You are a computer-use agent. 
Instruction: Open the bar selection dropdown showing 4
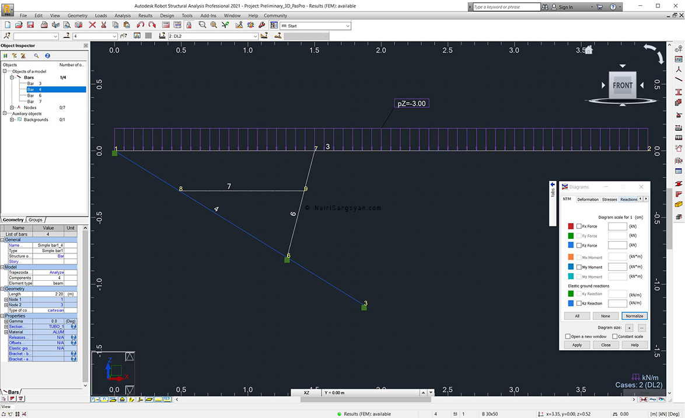95,36
